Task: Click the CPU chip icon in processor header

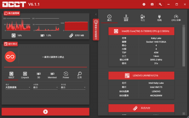Action: [x=116, y=31]
